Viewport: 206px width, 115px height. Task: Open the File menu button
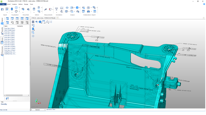[x=3, y=4]
